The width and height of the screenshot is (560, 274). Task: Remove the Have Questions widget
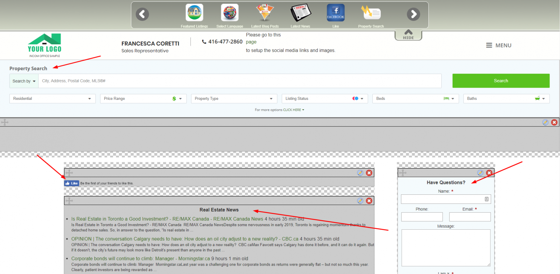[489, 173]
